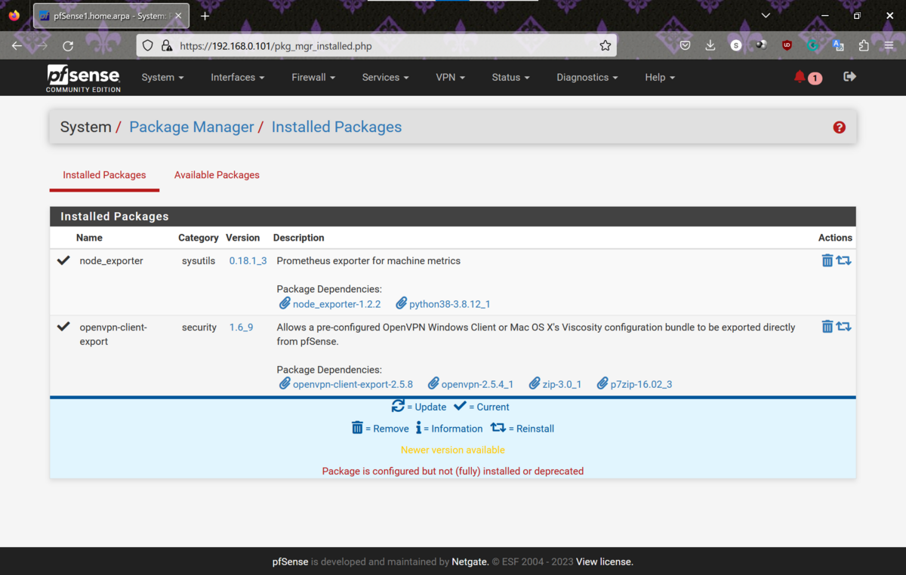Expand the VPN navigation dropdown
The width and height of the screenshot is (906, 575).
tap(450, 77)
